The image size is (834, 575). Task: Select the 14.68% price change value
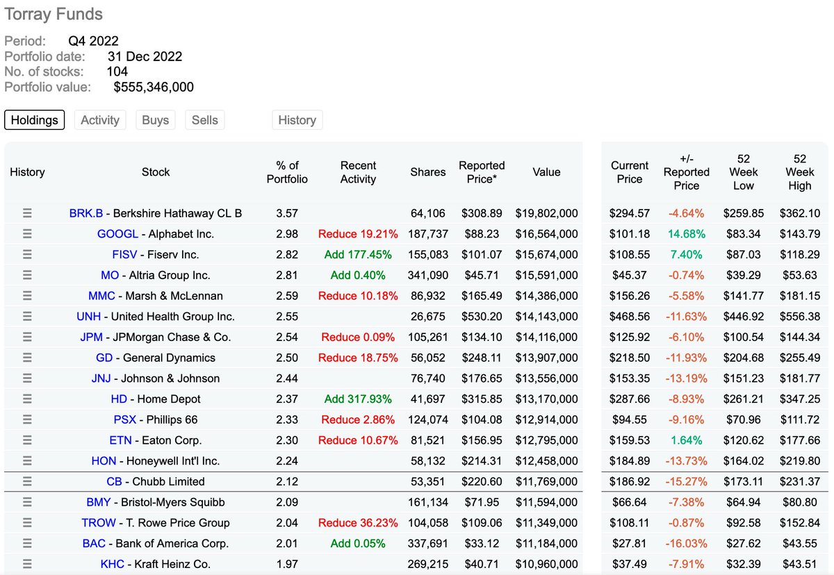[687, 234]
